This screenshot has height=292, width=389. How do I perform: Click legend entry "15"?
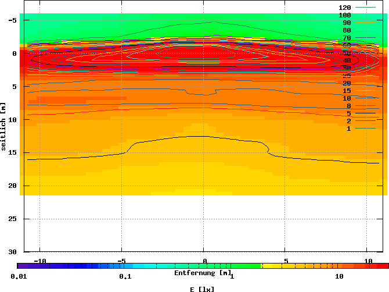tap(347, 91)
